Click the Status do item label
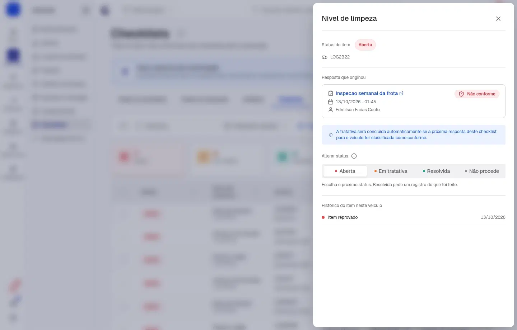517x330 pixels. coord(336,45)
